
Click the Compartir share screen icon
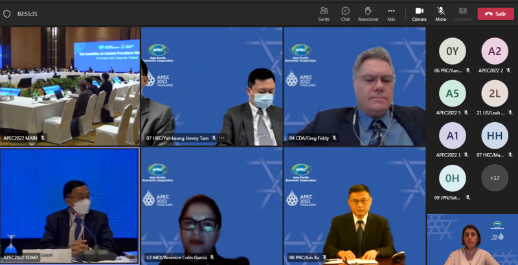(x=462, y=13)
